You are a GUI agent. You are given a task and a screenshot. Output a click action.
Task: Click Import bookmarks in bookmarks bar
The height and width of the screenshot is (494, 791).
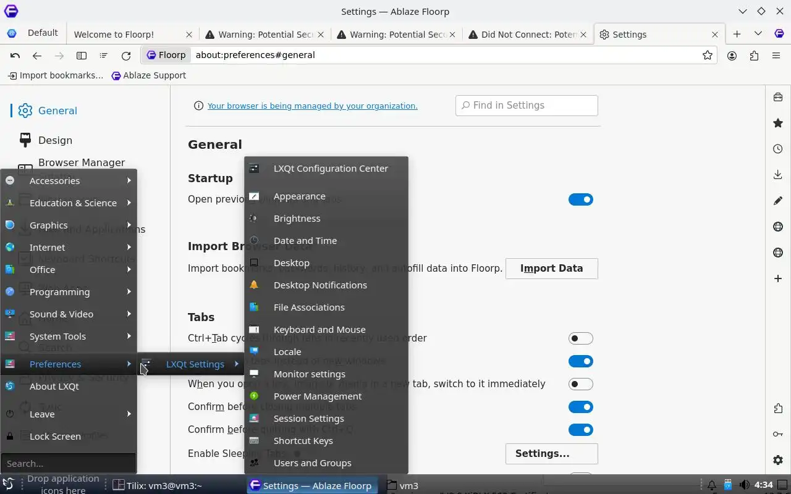pos(56,75)
